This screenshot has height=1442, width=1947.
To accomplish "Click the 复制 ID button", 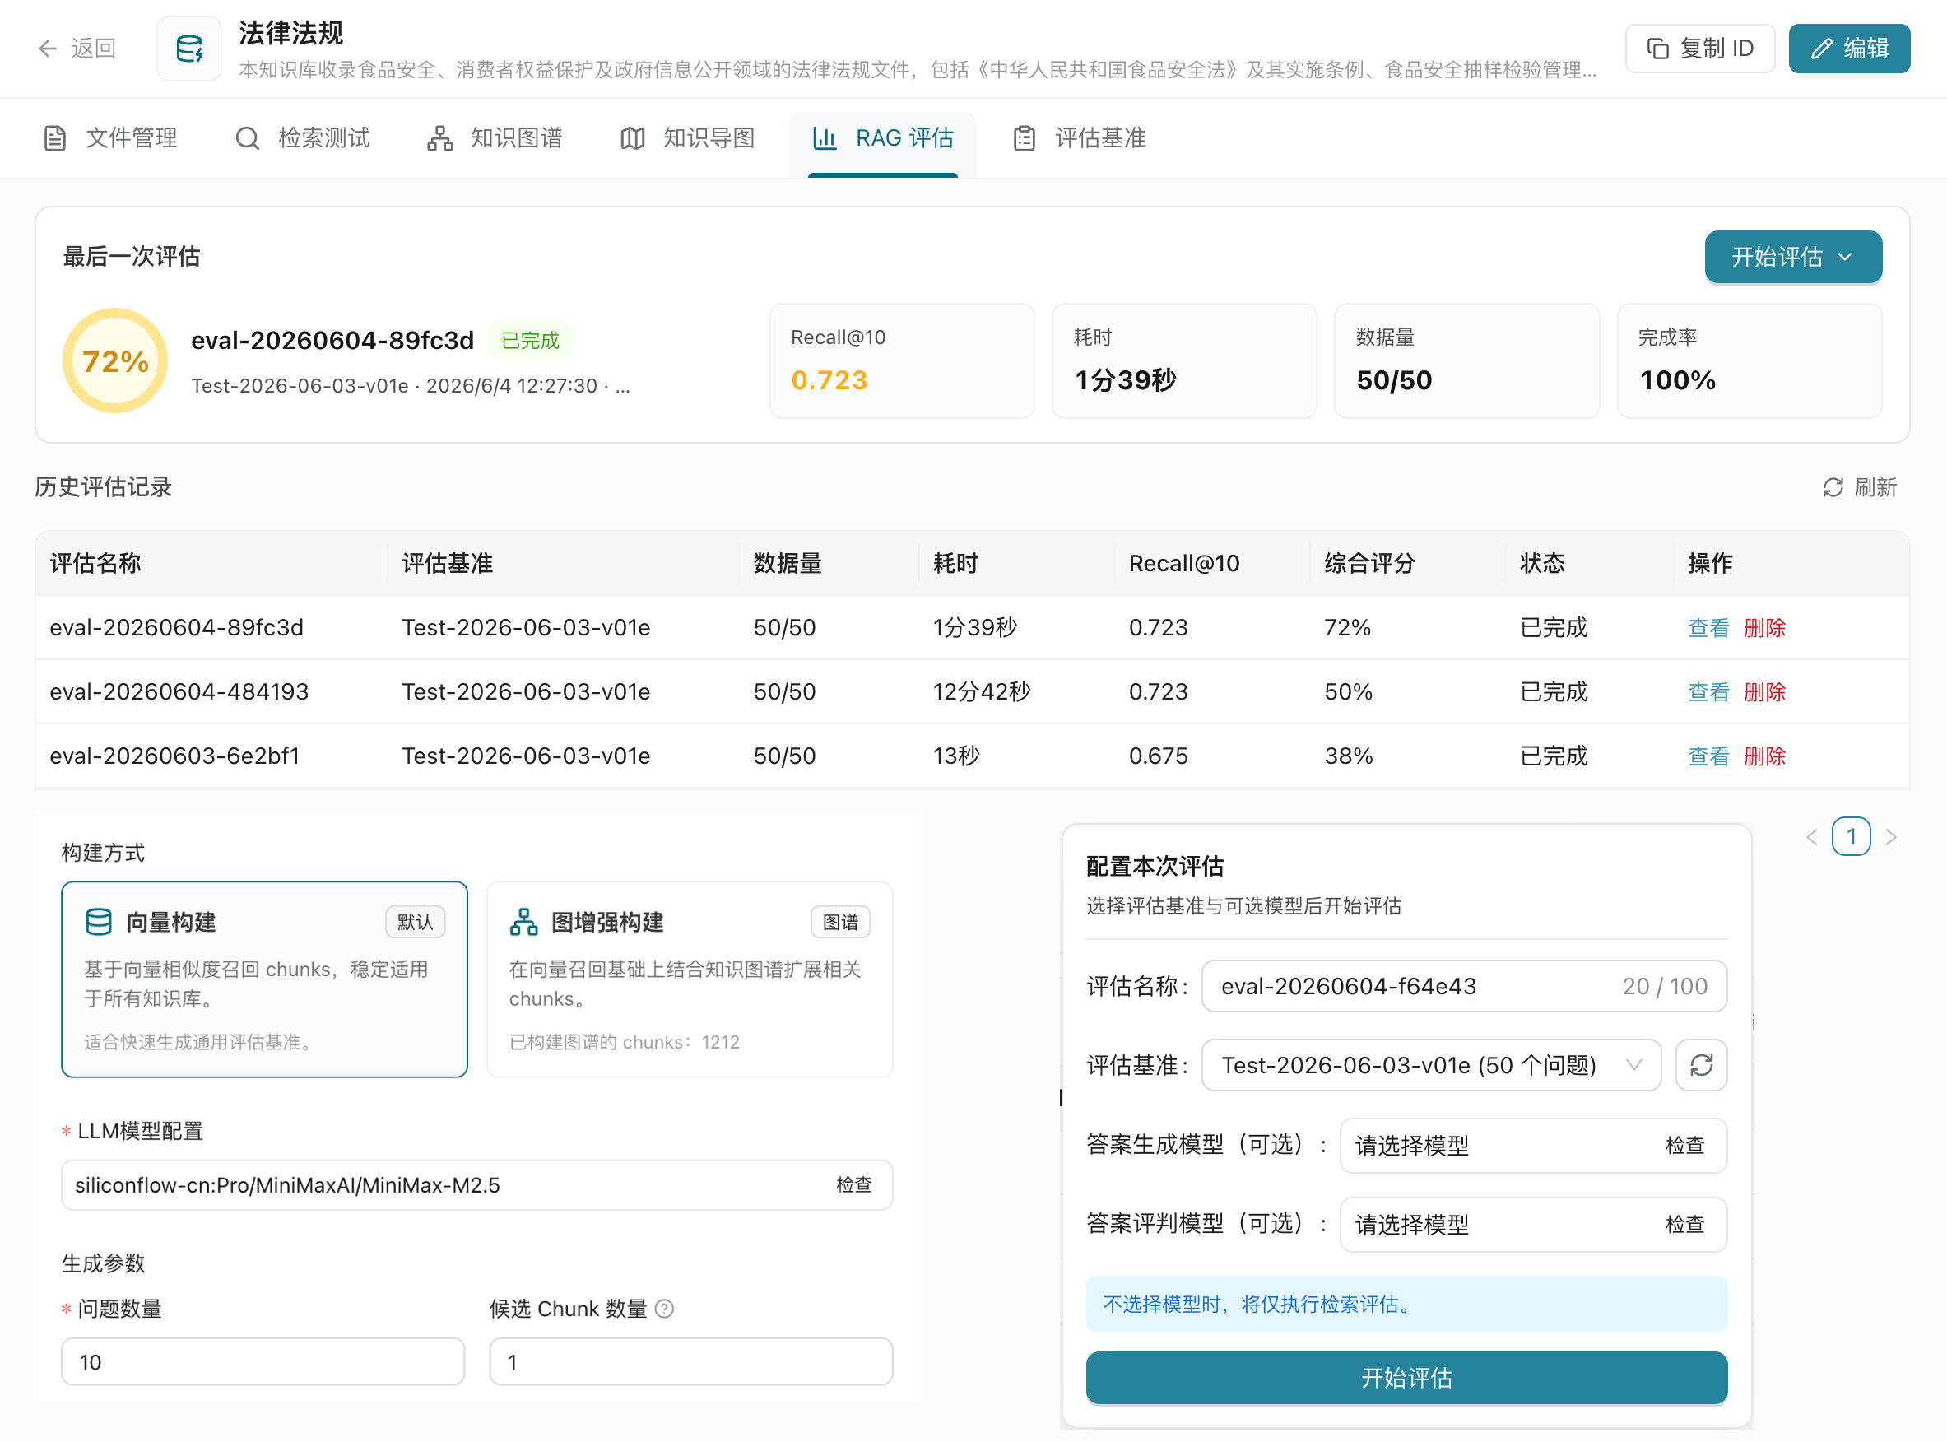I will pyautogui.click(x=1699, y=48).
